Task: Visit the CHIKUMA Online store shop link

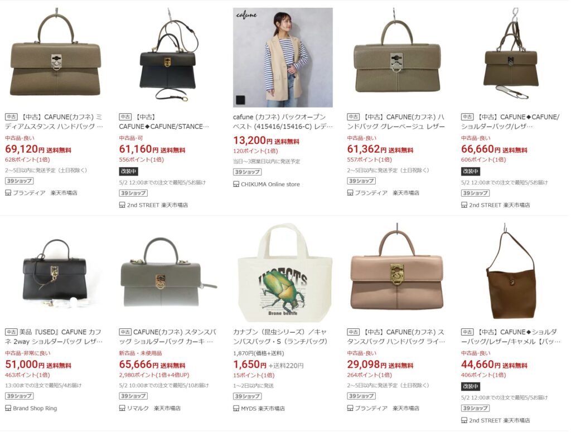Action: point(270,184)
